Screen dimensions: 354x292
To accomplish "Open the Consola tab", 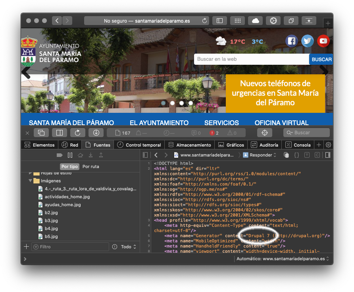I will click(x=298, y=145).
